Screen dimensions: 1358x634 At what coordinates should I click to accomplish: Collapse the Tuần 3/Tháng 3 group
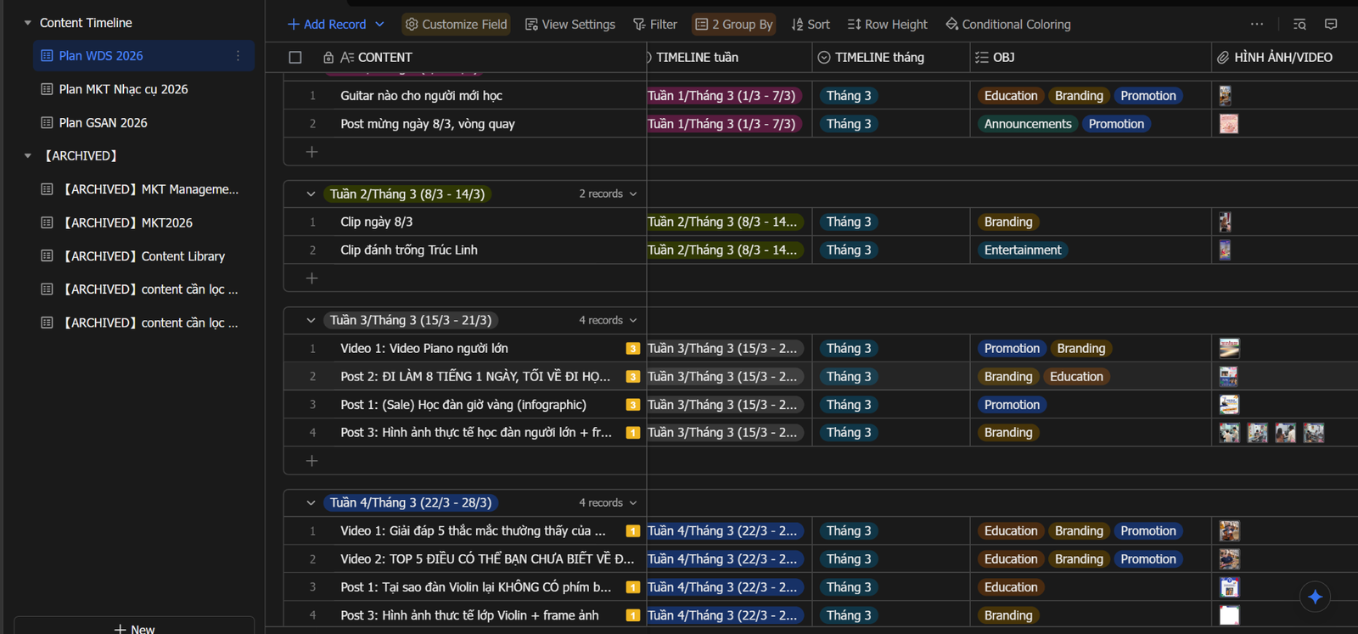click(311, 321)
